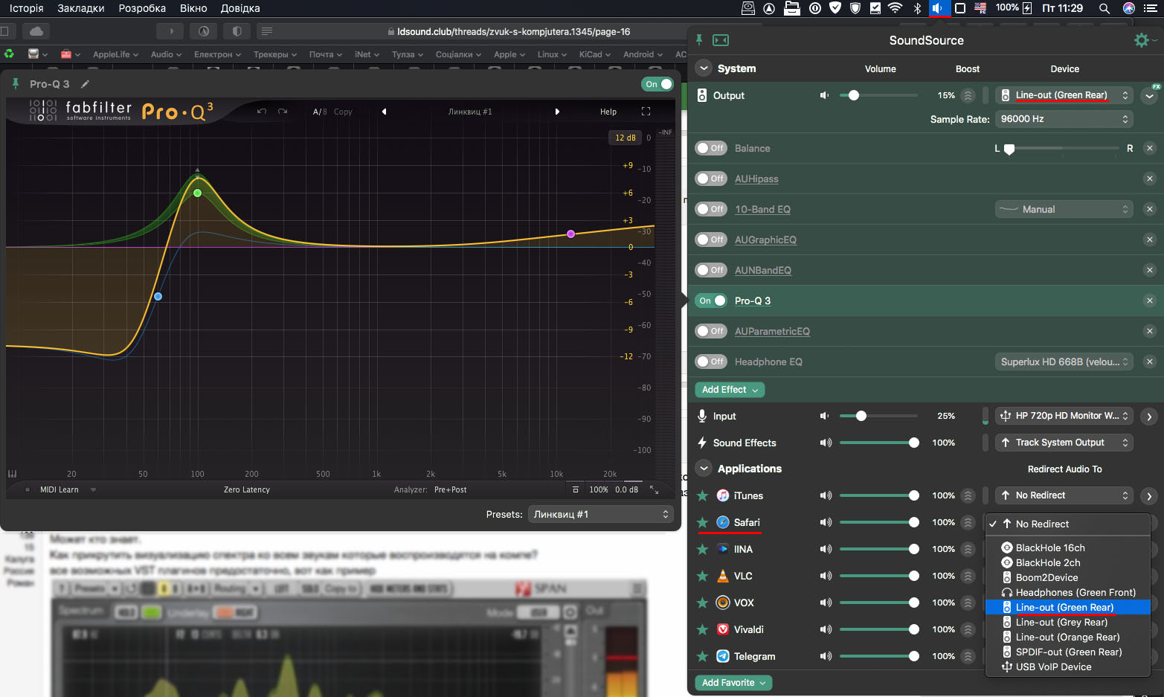The width and height of the screenshot is (1164, 697).
Task: Enable AUParametricEQ effect switch
Action: pyautogui.click(x=711, y=331)
